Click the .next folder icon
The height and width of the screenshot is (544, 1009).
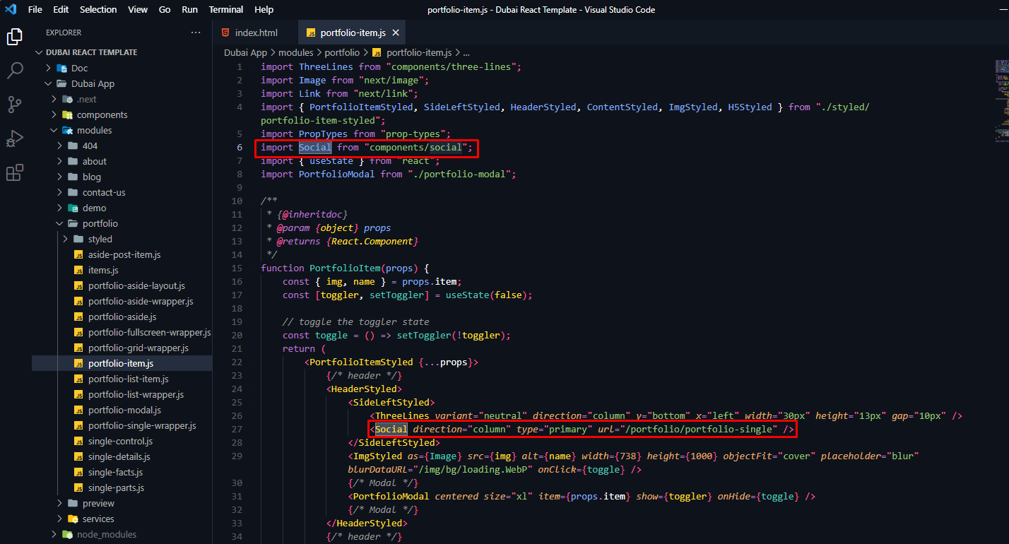click(67, 99)
